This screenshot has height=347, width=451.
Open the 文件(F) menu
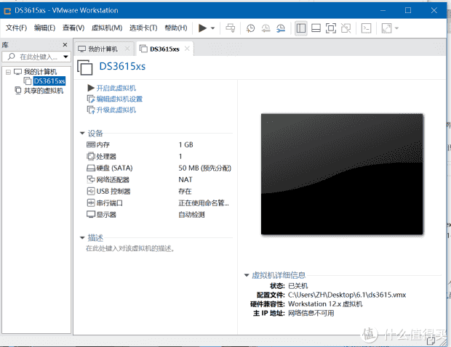click(x=17, y=28)
